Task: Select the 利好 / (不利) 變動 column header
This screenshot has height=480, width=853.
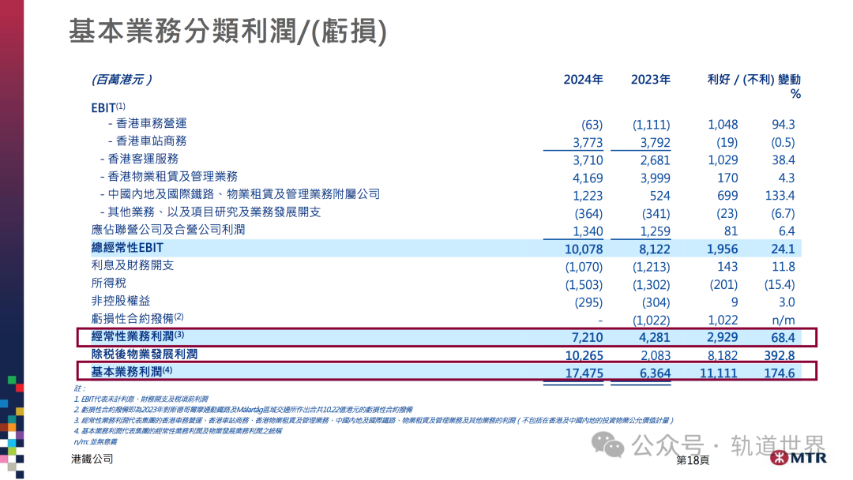Action: [x=754, y=80]
